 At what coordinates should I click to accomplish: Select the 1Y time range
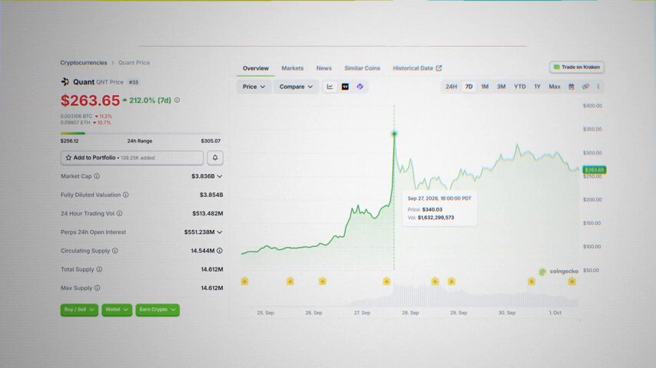[x=537, y=87]
